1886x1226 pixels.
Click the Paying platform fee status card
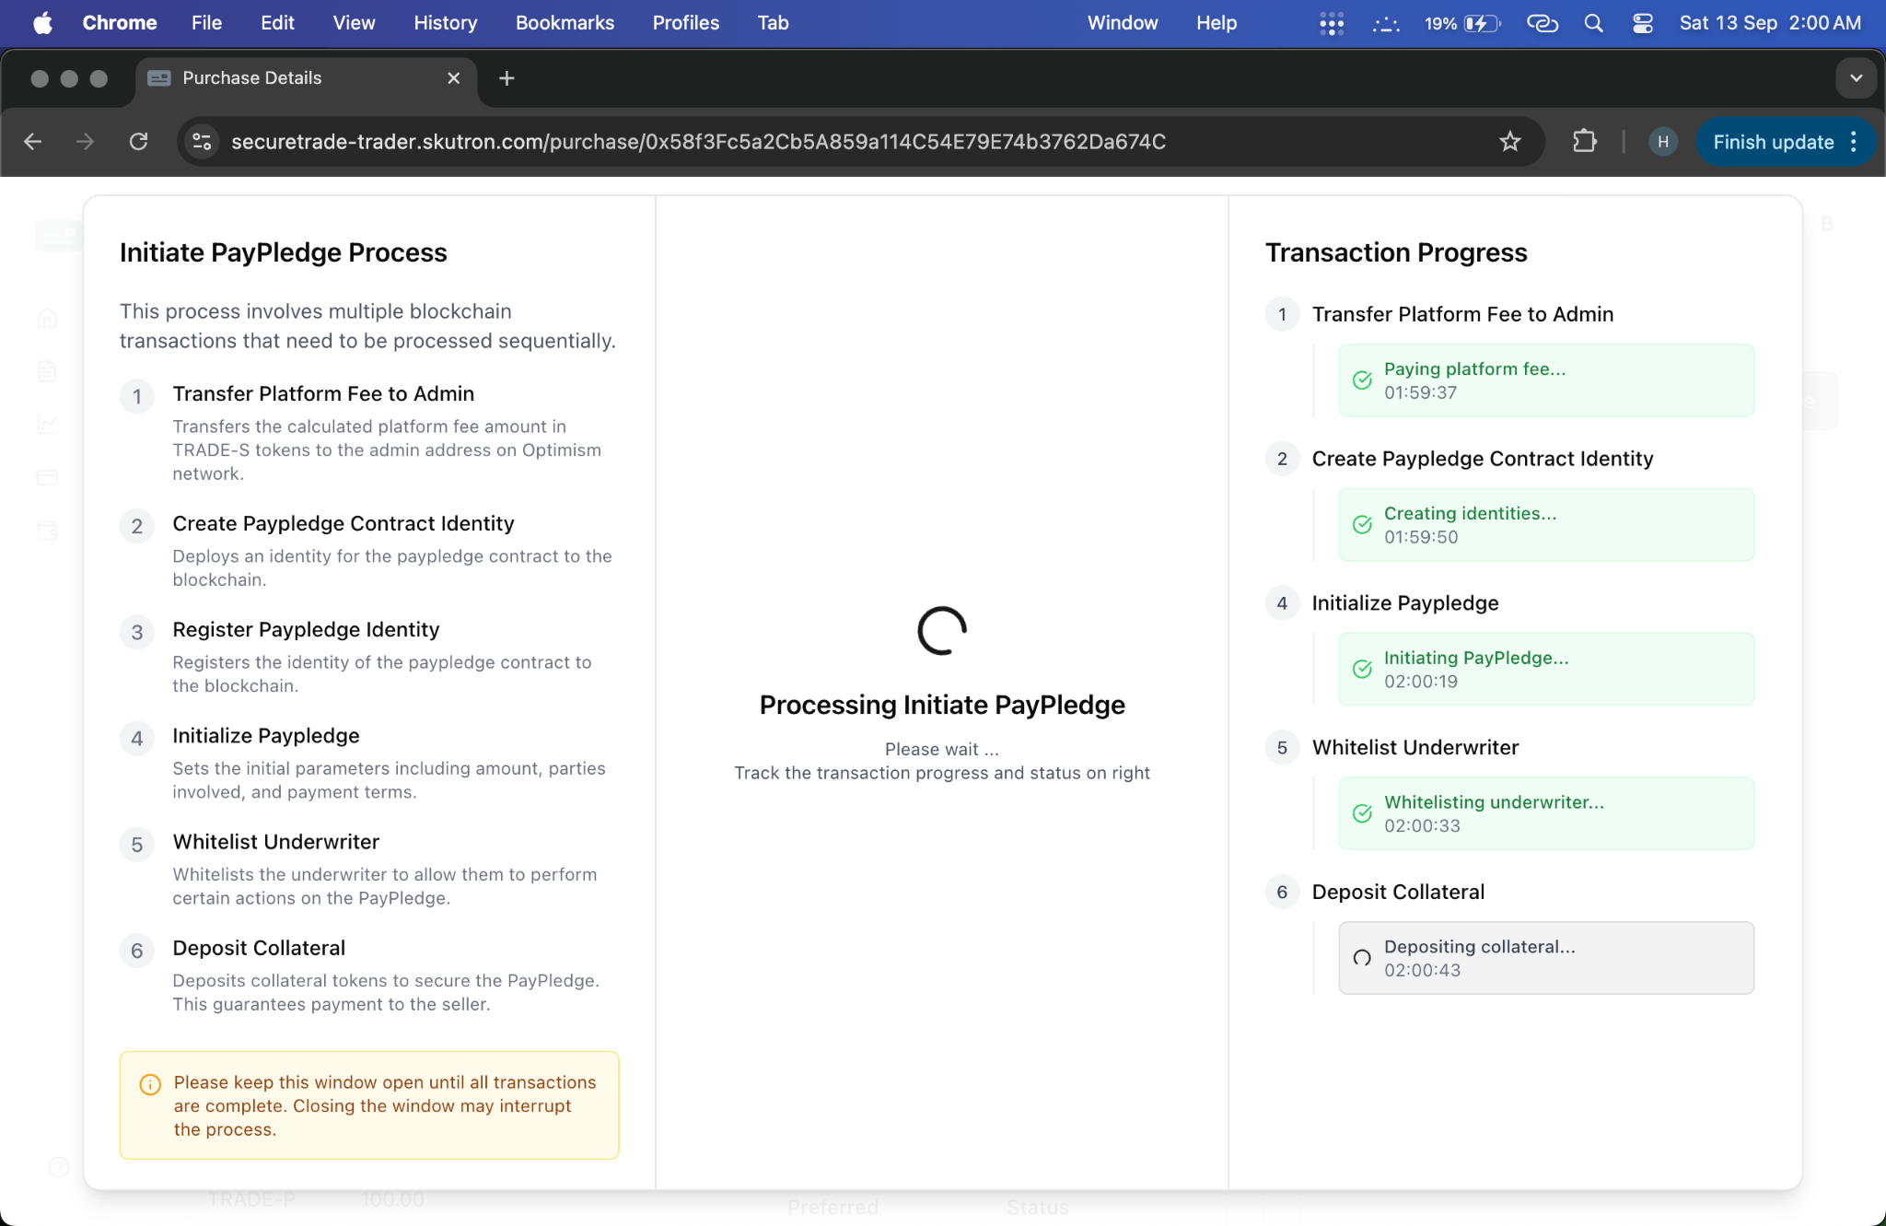tap(1546, 380)
